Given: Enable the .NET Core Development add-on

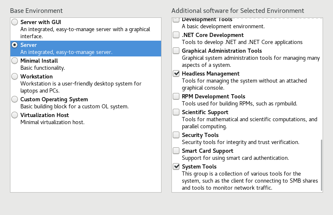Looking at the screenshot, I should click(x=176, y=35).
